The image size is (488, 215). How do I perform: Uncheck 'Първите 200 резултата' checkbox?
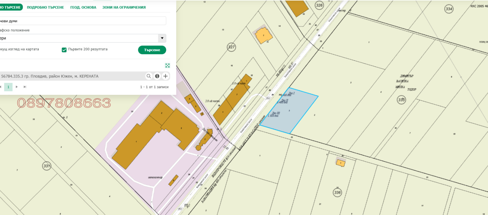coord(64,50)
